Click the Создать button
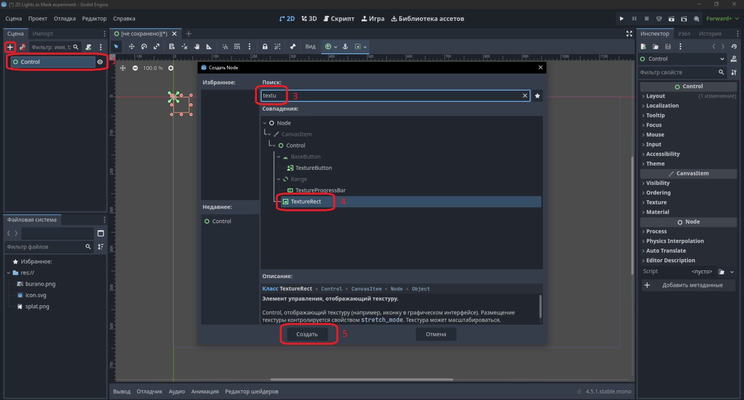 point(307,334)
